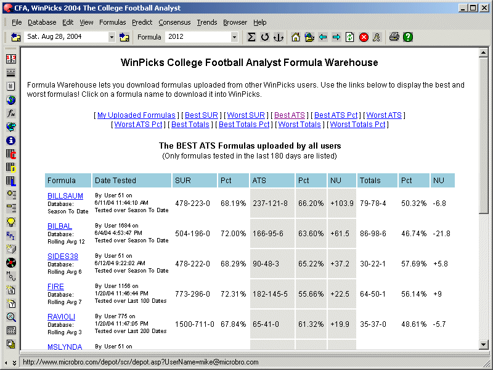Image resolution: width=493 pixels, height=370 pixels.
Task: Download the FIRE formula link
Action: point(55,287)
